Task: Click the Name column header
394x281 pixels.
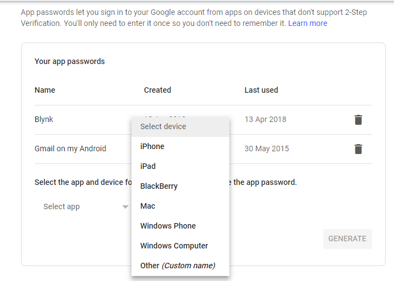Action: [x=45, y=90]
